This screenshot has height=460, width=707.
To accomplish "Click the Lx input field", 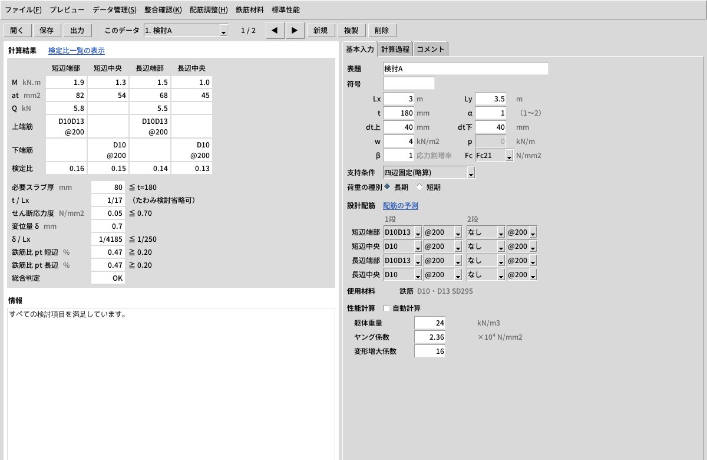I will tap(399, 99).
